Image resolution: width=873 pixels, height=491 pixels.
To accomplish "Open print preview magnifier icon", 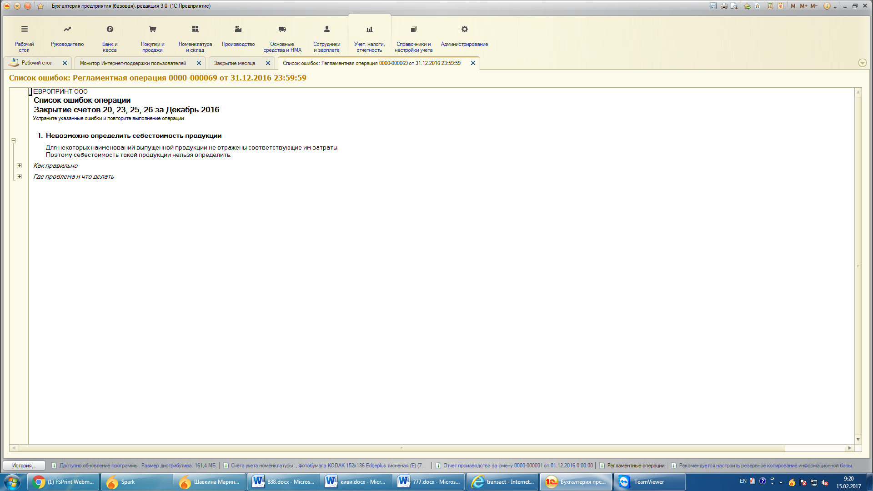I will (x=734, y=6).
